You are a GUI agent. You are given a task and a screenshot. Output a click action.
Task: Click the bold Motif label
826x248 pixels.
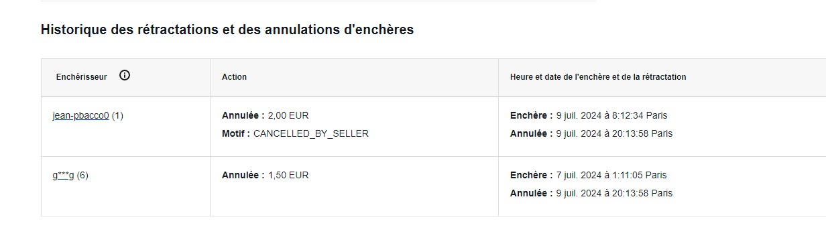click(236, 133)
